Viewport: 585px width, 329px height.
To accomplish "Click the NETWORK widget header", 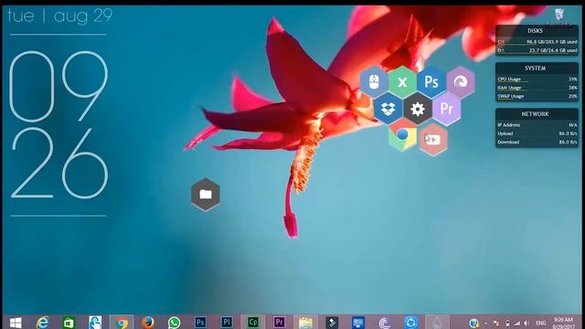I will [x=535, y=114].
